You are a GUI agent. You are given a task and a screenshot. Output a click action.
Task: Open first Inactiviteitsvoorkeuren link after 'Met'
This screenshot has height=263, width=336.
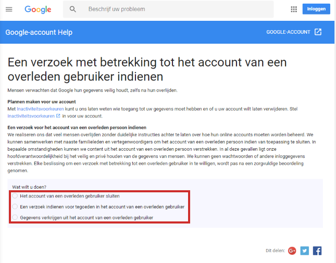pos(40,109)
